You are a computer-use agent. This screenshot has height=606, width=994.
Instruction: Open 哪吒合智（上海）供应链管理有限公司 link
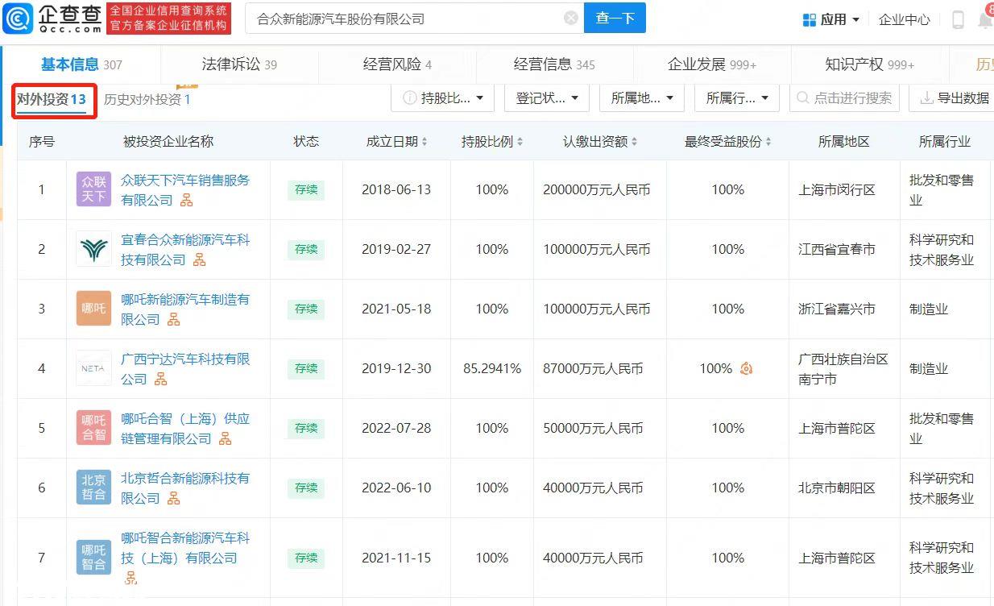(185, 428)
